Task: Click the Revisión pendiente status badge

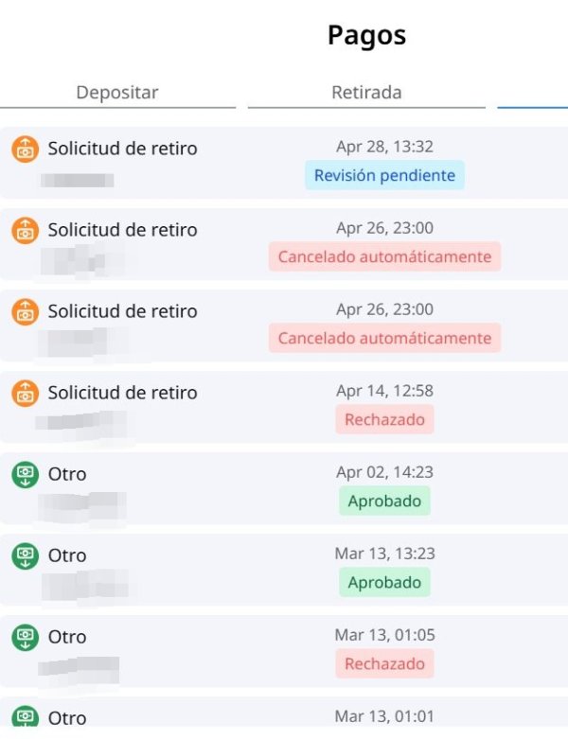Action: tap(384, 175)
